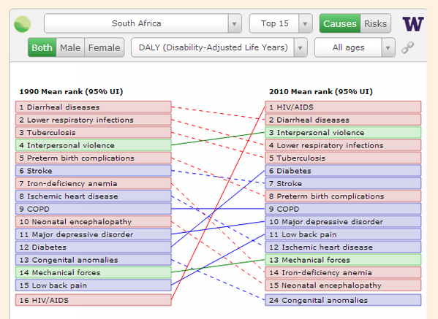Screen dimensions: 438x319
Task: Click the 1990 Mean rank heading
Action: pyautogui.click(x=71, y=92)
